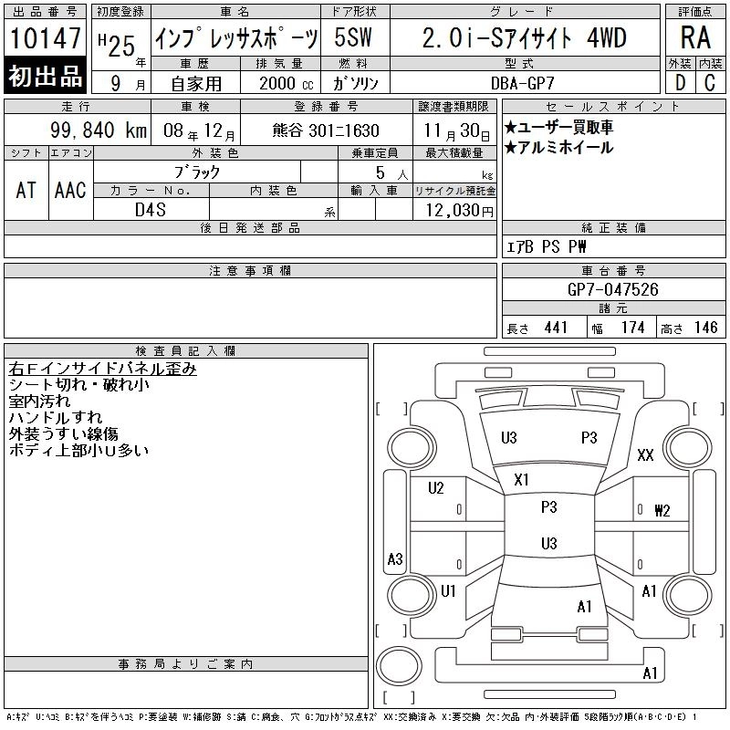Click the 後日発送部品 header
The image size is (730, 730).
click(250, 227)
